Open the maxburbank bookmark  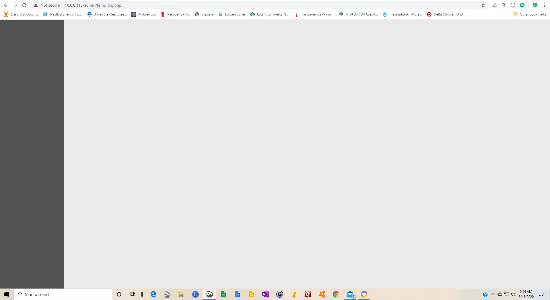tap(402, 14)
